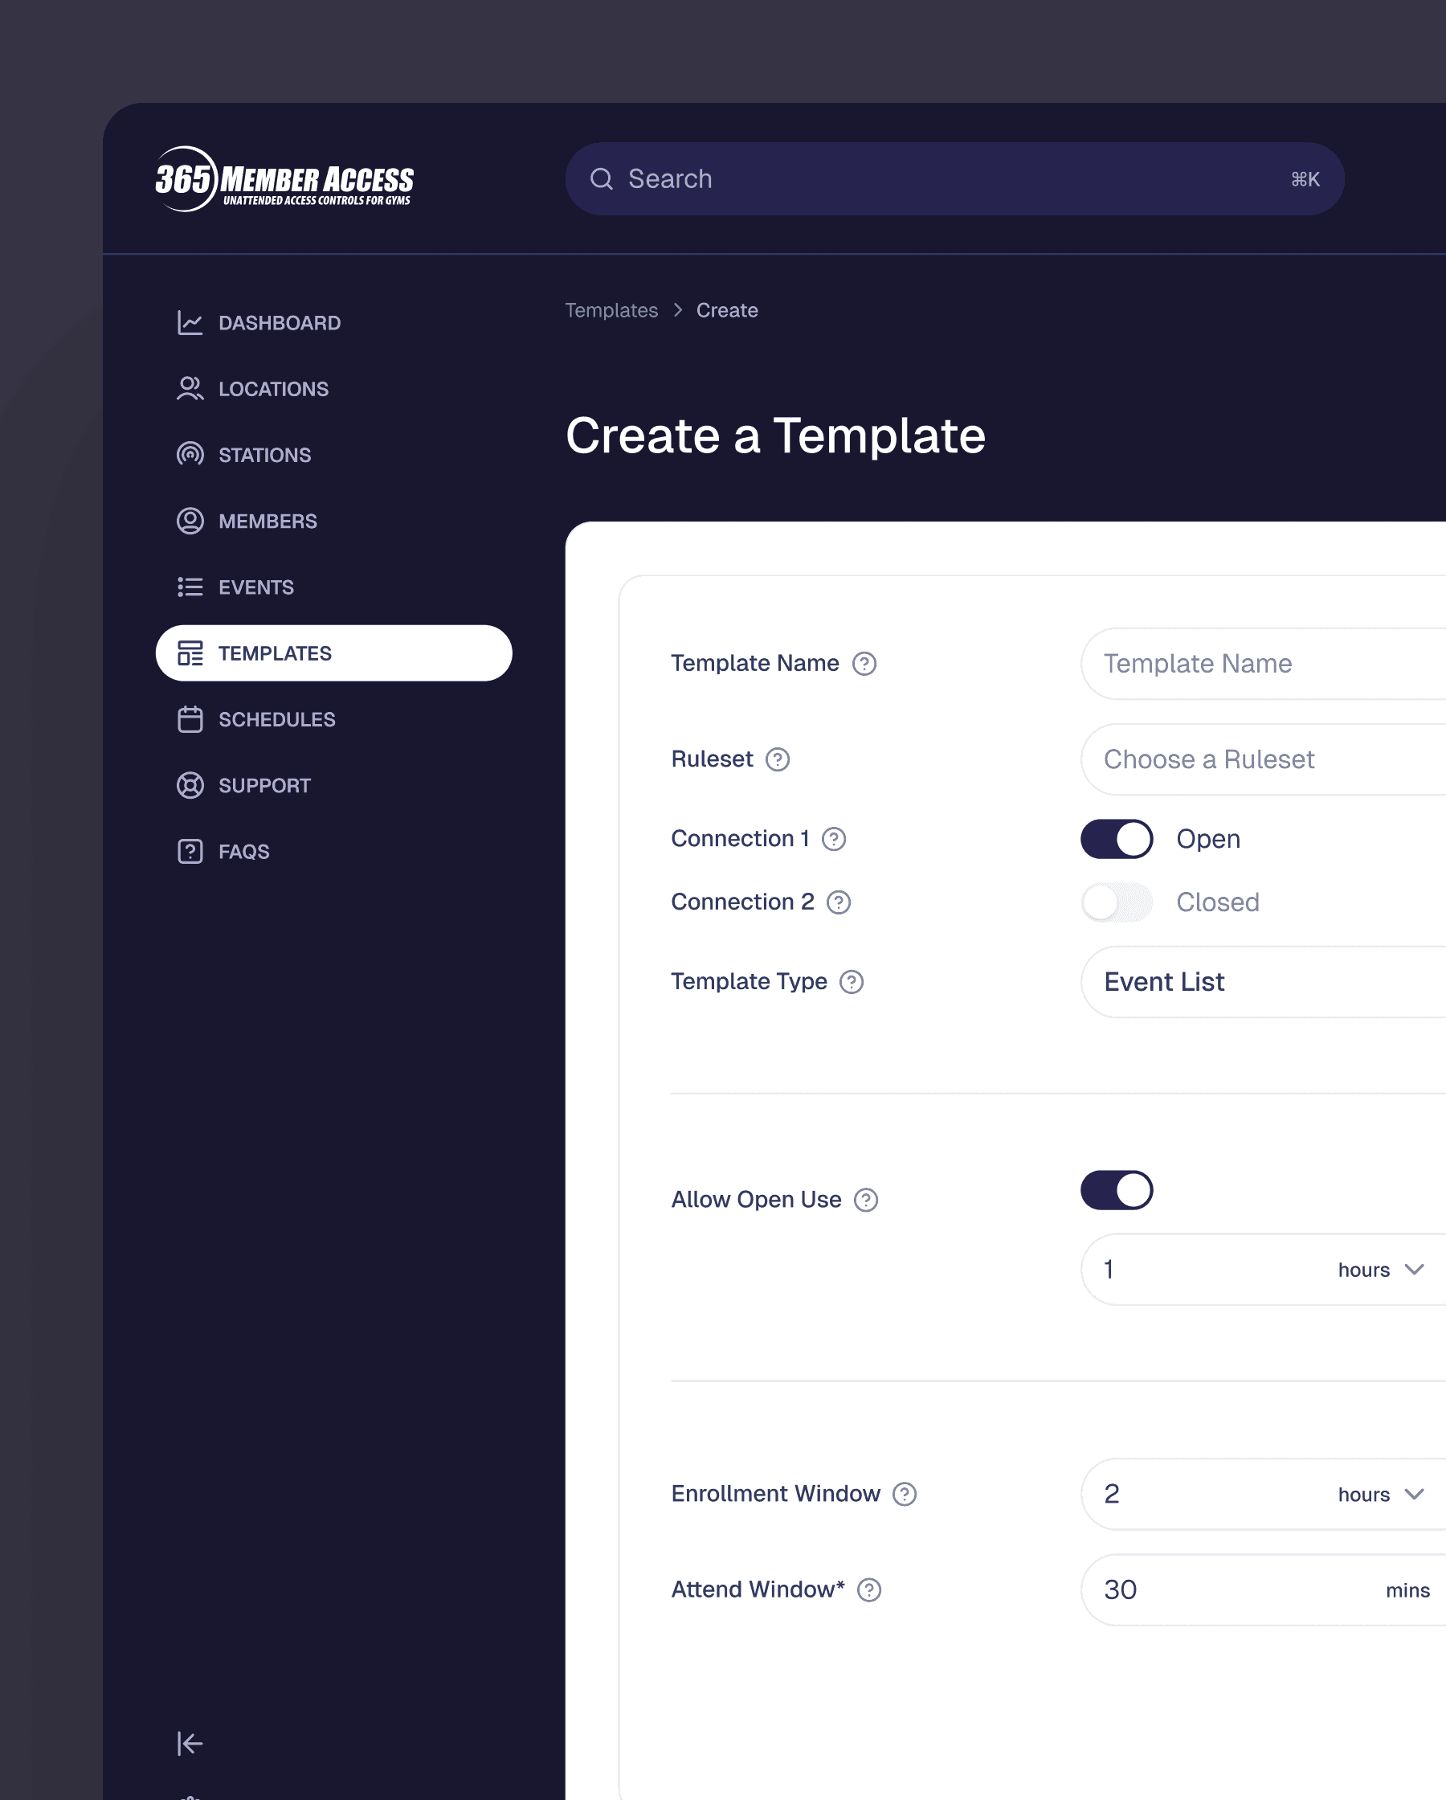Toggle Connection 1 switch off

pos(1116,839)
